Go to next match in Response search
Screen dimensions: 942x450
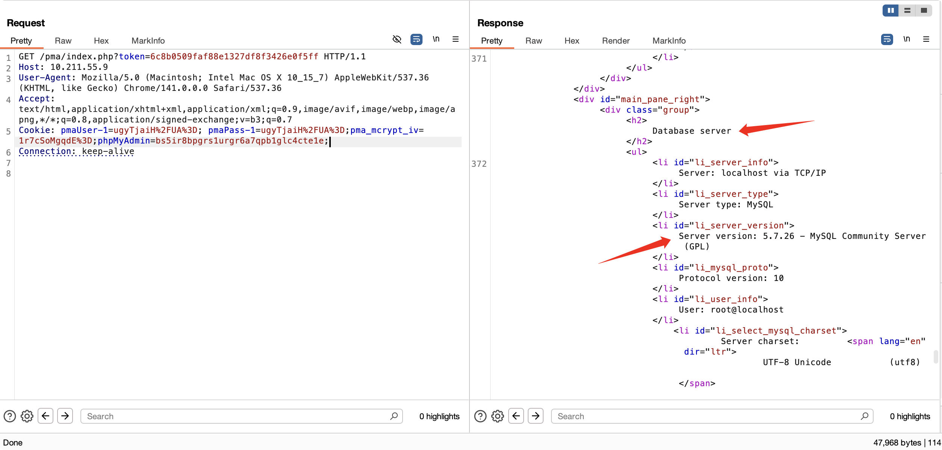click(x=536, y=416)
